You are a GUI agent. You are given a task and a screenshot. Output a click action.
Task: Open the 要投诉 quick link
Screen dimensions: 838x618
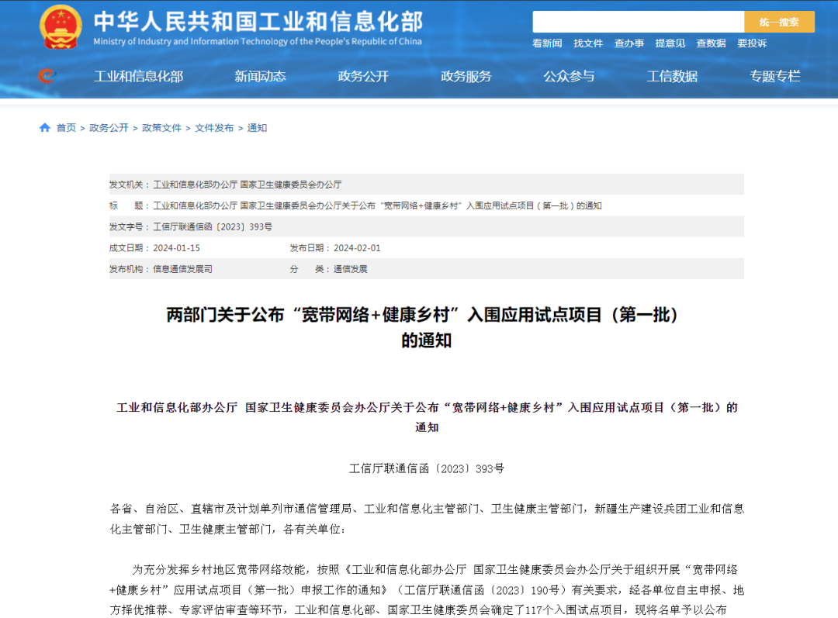tap(753, 43)
